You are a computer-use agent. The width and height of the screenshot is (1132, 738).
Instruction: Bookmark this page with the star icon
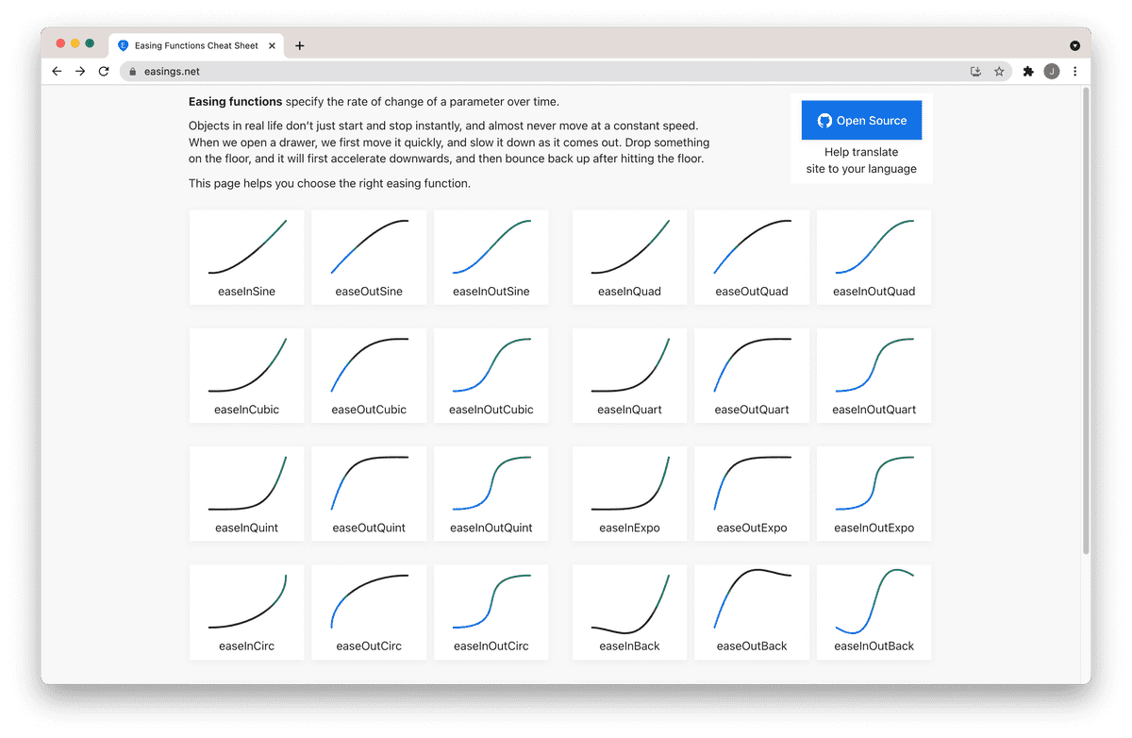pos(999,72)
